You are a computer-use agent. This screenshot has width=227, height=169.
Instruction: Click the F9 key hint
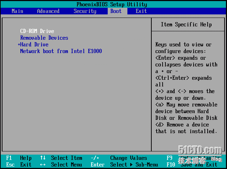pyautogui.click(x=169, y=158)
